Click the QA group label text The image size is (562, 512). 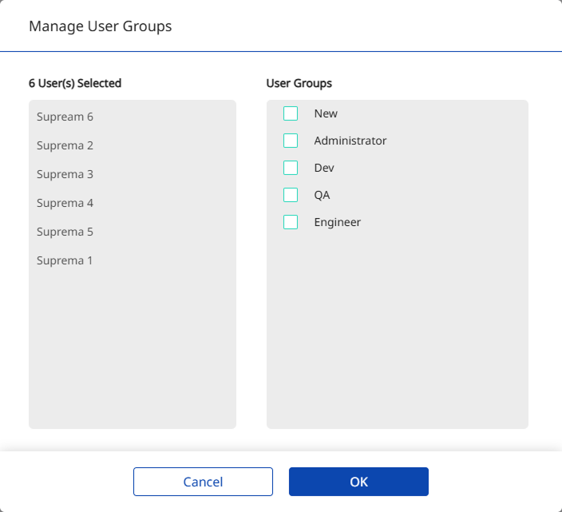click(x=322, y=195)
